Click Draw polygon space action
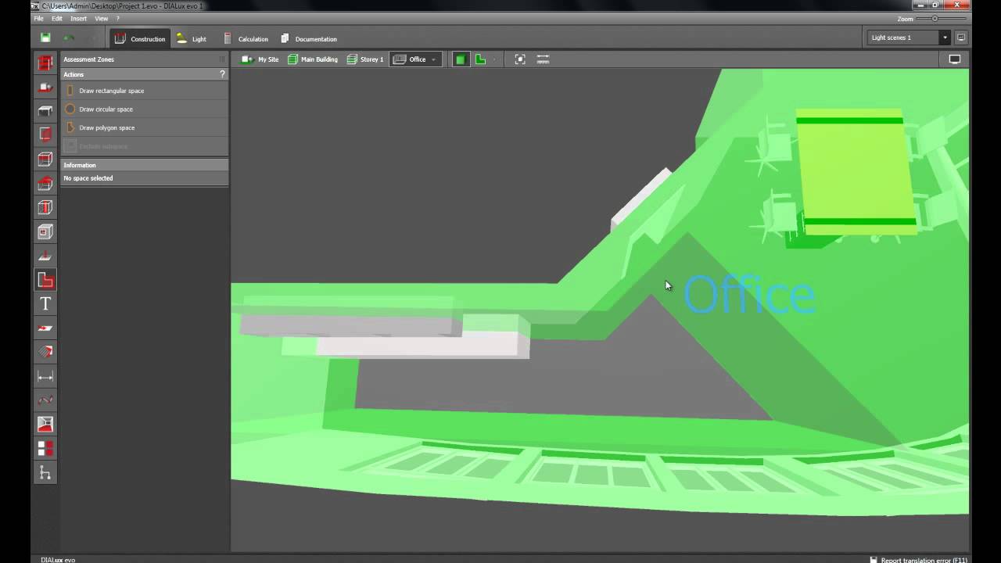 [x=106, y=127]
